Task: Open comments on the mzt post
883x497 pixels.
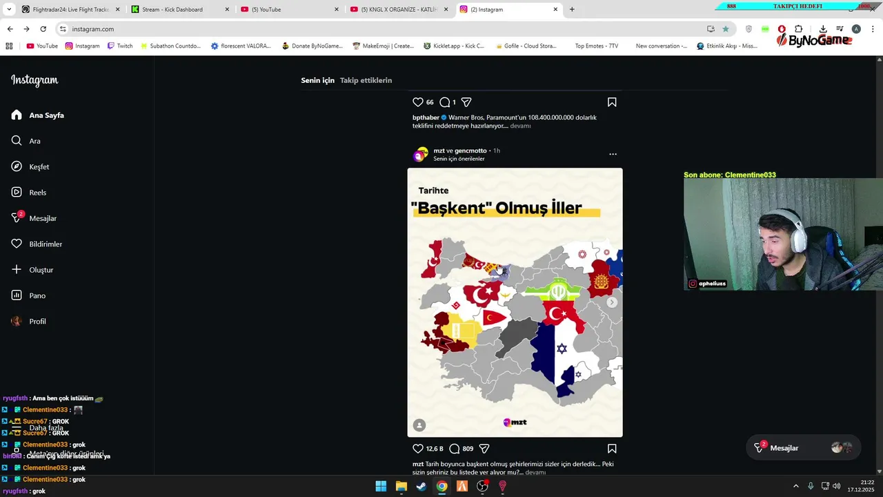Action: pos(454,449)
